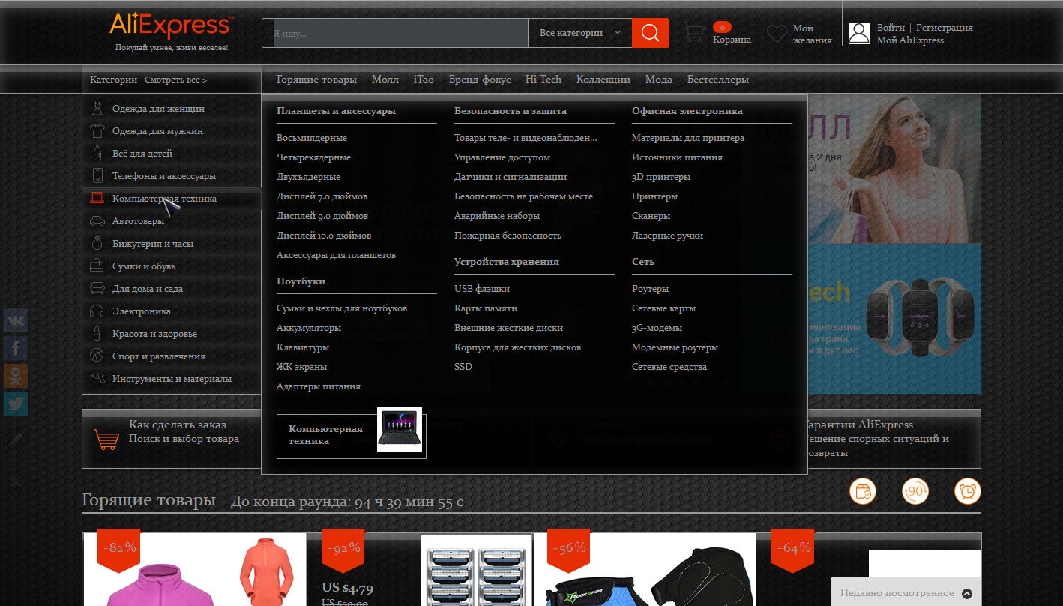Click the round calendar deals icon
Image resolution: width=1063 pixels, height=606 pixels.
[863, 492]
